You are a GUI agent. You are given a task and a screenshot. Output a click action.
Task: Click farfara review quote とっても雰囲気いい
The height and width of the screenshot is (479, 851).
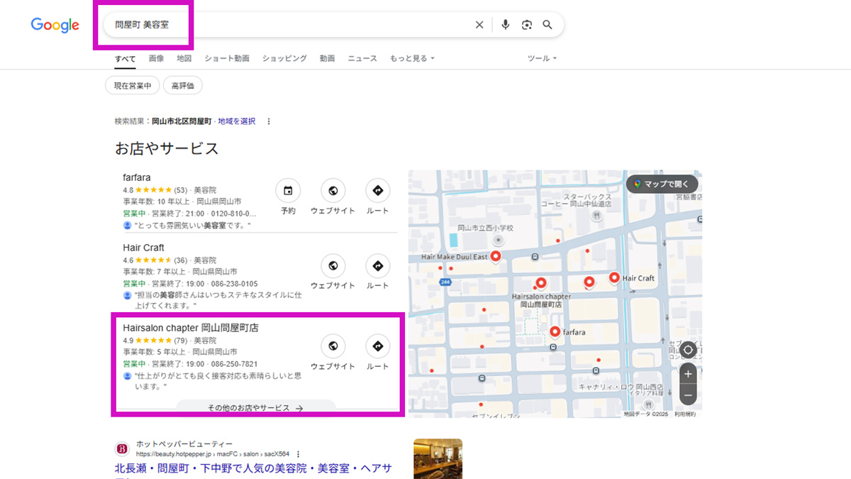(x=193, y=225)
